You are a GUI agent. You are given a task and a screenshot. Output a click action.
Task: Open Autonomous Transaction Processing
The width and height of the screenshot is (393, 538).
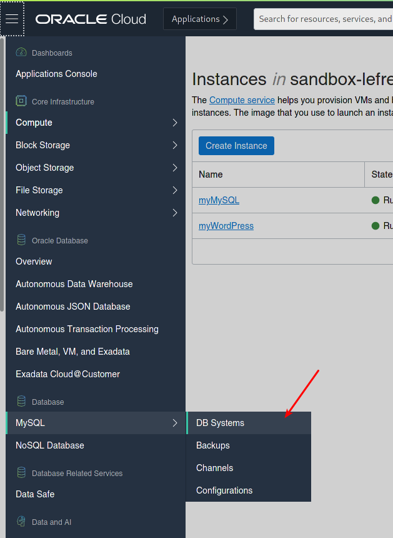tap(87, 329)
